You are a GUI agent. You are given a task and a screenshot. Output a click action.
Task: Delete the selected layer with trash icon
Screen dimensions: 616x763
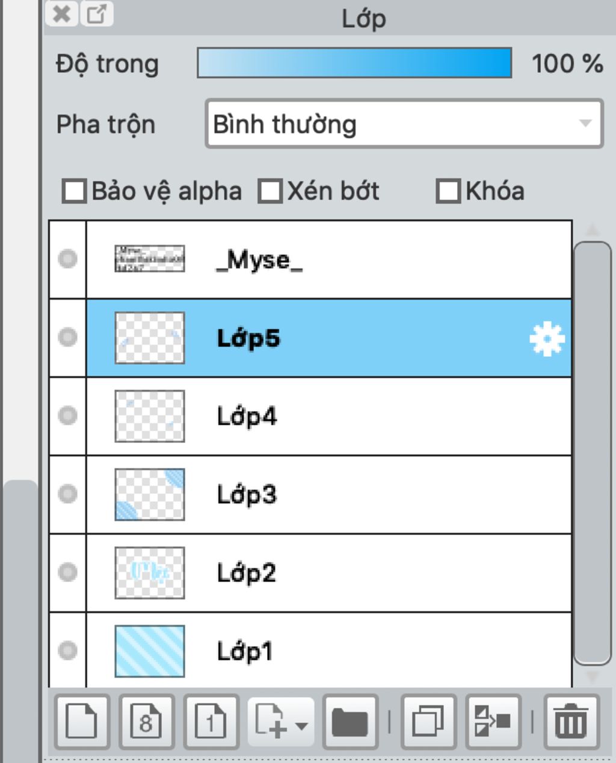571,721
